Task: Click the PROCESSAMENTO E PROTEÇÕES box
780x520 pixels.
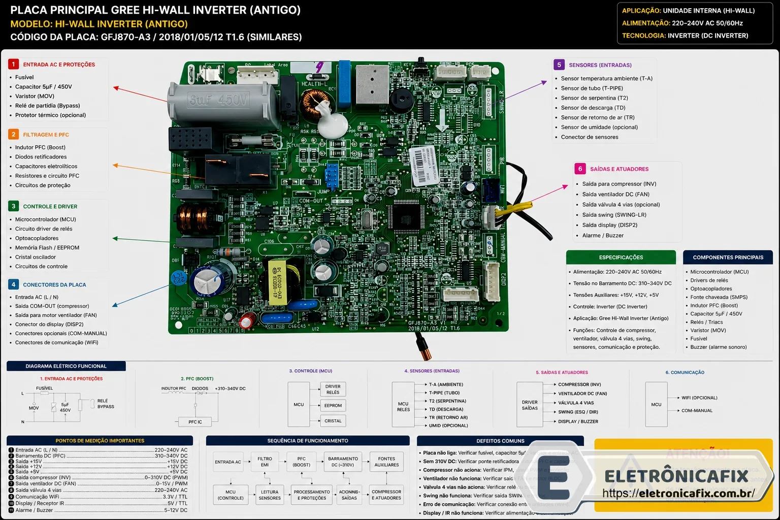Action: (312, 495)
